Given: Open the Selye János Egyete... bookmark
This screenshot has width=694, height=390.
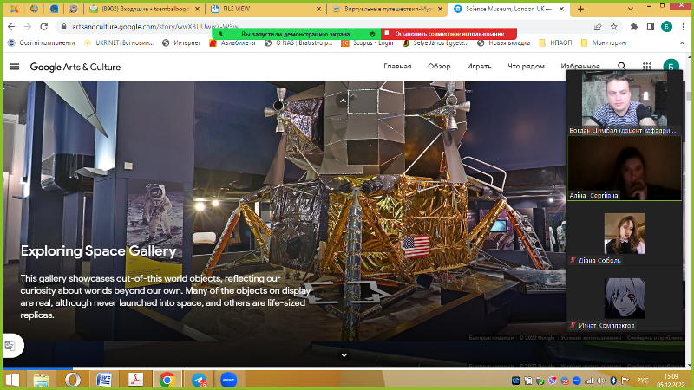Looking at the screenshot, I should (x=435, y=42).
